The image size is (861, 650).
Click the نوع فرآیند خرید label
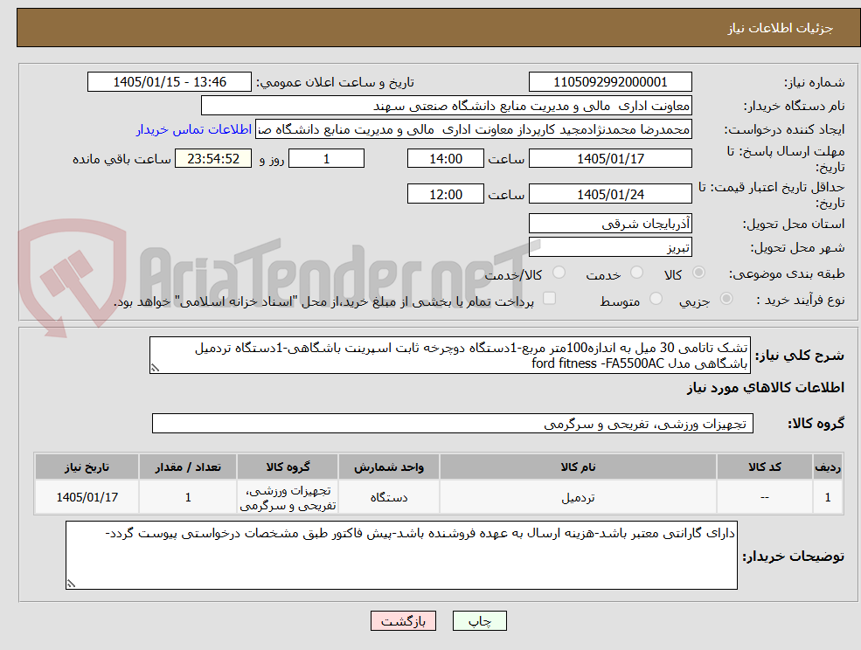pos(800,300)
